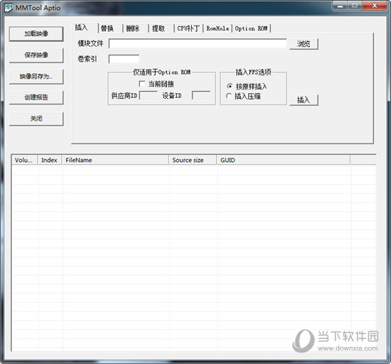Click the 创建报告 (create report) button

coord(36,97)
